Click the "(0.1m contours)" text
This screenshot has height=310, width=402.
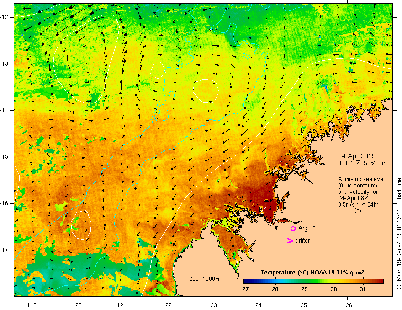click(357, 186)
